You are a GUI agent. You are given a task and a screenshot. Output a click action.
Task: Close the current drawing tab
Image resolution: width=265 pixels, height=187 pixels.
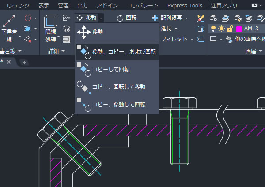pos(9,62)
